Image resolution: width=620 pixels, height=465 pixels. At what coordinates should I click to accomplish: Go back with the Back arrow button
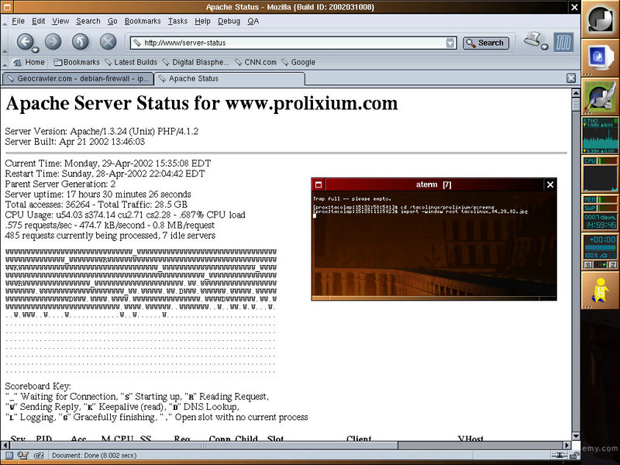(x=26, y=42)
